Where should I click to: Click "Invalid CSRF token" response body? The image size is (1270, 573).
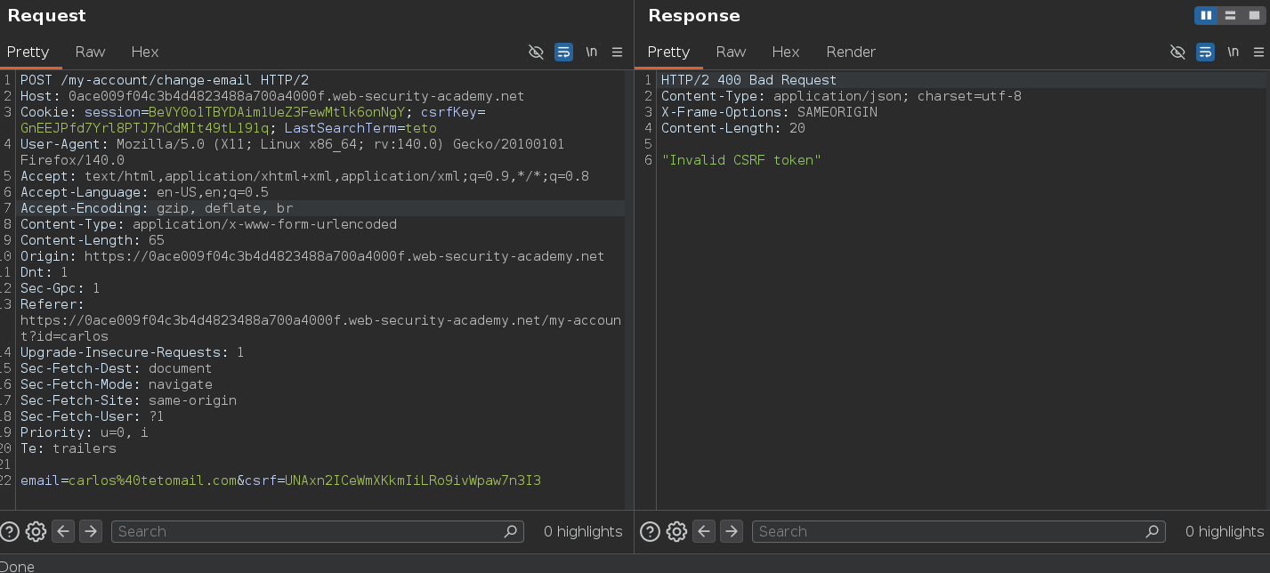740,160
